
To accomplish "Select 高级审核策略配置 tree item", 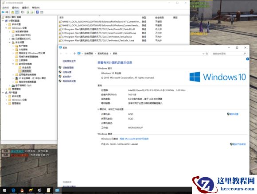I will [x=27, y=82].
